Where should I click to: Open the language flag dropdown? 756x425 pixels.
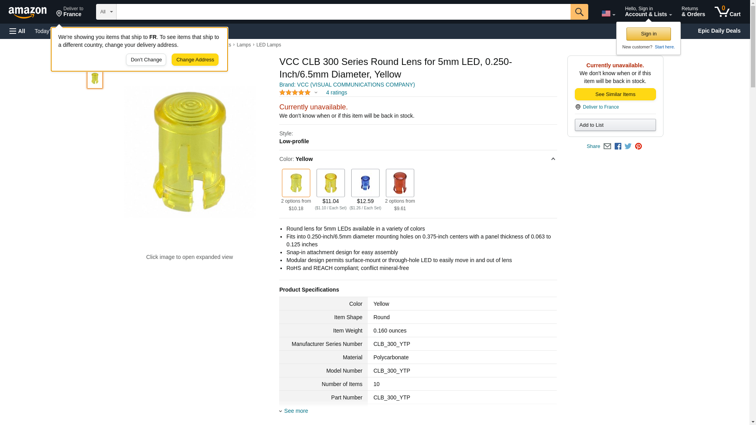[608, 14]
